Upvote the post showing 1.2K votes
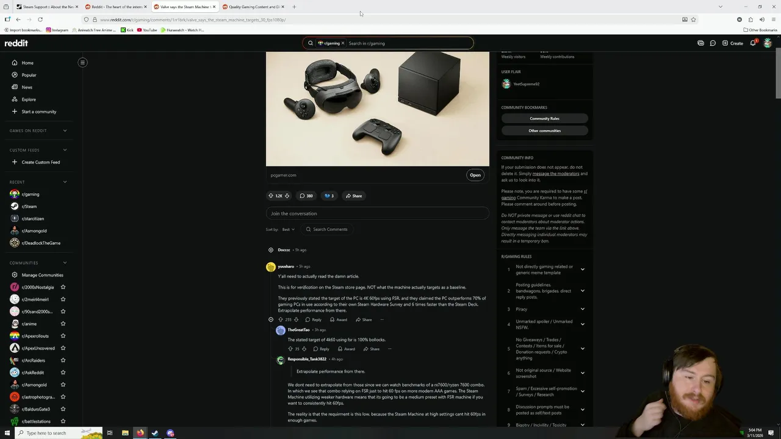Viewport: 781px width, 439px height. pyautogui.click(x=271, y=196)
